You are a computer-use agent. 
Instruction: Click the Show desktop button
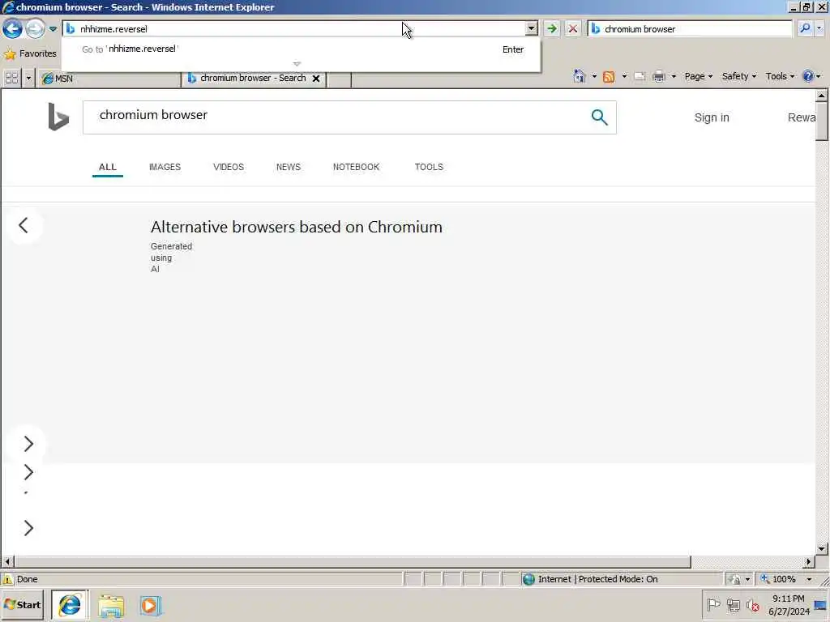point(821,605)
